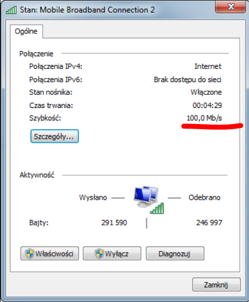This screenshot has width=249, height=302.
Task: Click the 00:04:29 duration value
Action: [x=208, y=105]
